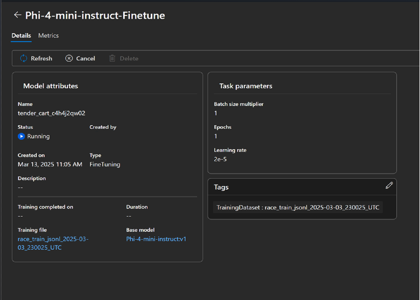The height and width of the screenshot is (300, 420).
Task: Click the Delete label in the toolbar
Action: pos(129,59)
